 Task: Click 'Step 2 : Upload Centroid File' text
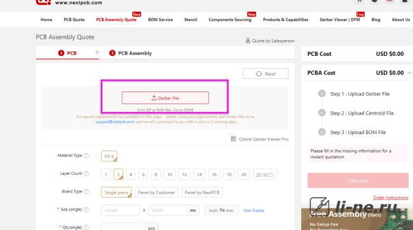(362, 113)
